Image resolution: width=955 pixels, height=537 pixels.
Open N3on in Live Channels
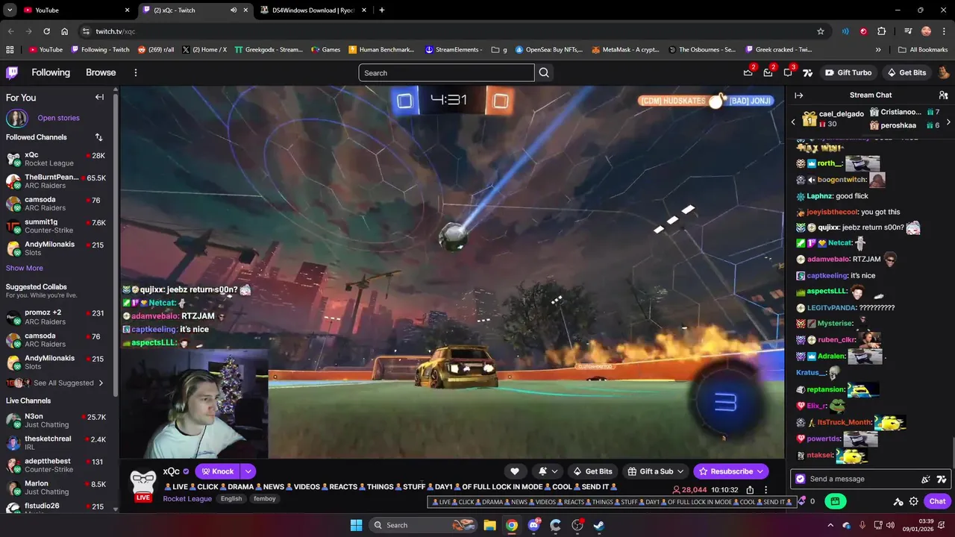56,421
